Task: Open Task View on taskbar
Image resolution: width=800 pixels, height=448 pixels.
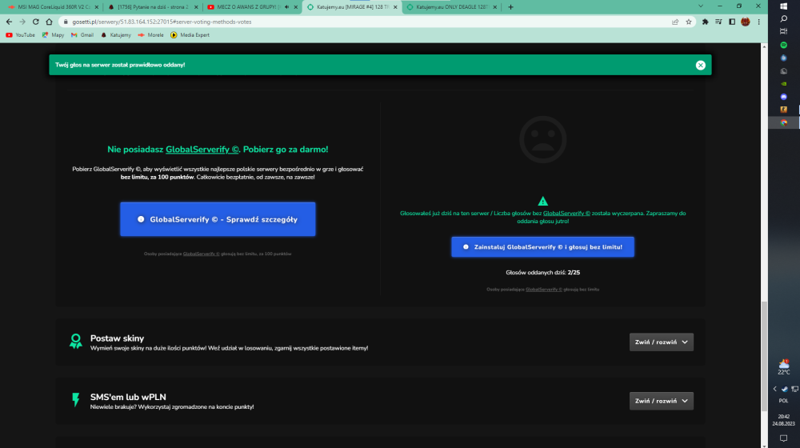Action: coord(784,32)
